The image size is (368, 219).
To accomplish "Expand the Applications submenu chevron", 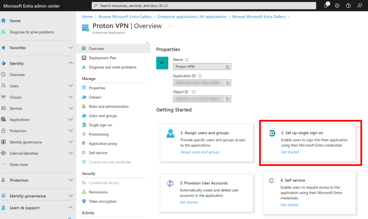I will click(x=70, y=119).
